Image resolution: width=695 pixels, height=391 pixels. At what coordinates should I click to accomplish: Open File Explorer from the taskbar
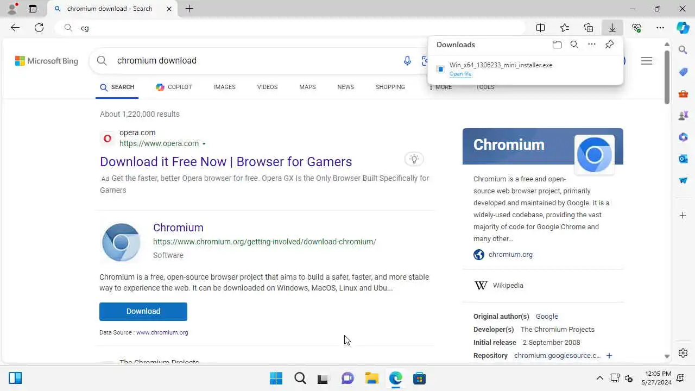[x=371, y=378]
